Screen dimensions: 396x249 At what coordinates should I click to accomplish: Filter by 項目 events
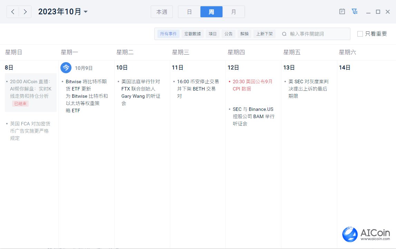tap(212, 34)
